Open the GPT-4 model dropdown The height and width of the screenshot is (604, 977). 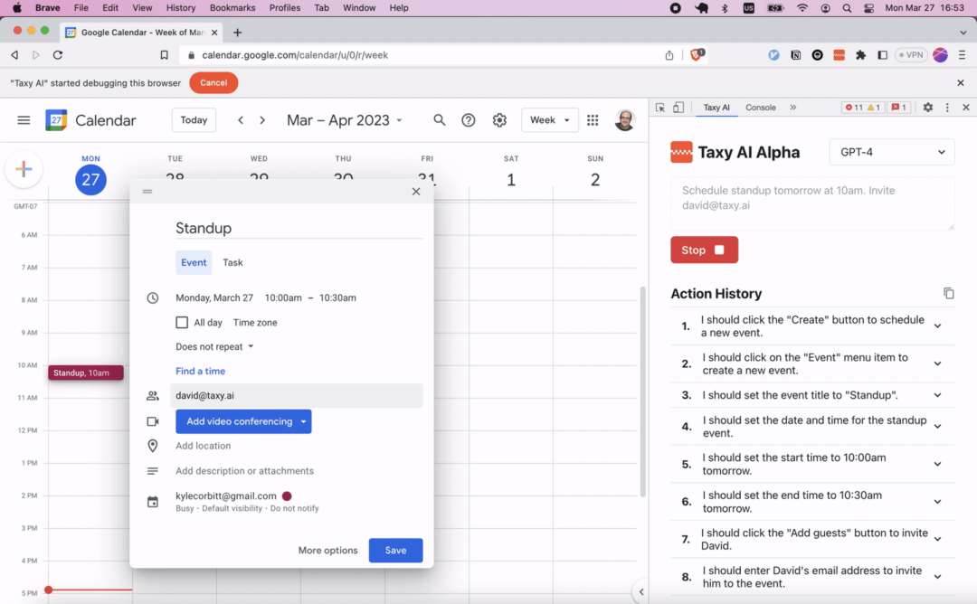pos(892,152)
